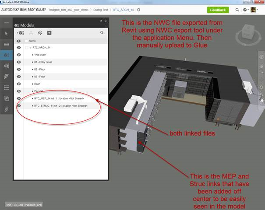Select the Roof row text

pyautogui.click(x=37, y=84)
